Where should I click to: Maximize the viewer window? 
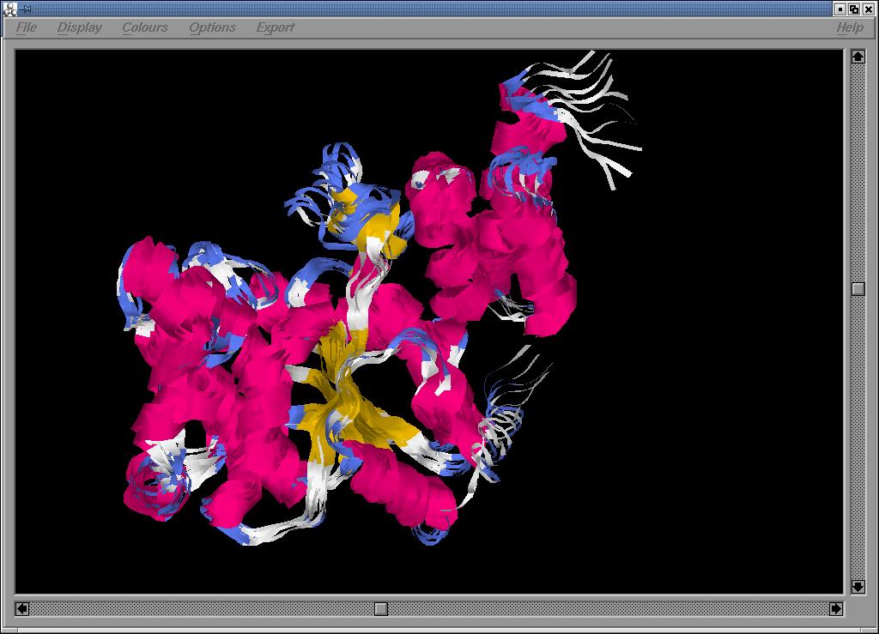click(x=854, y=9)
